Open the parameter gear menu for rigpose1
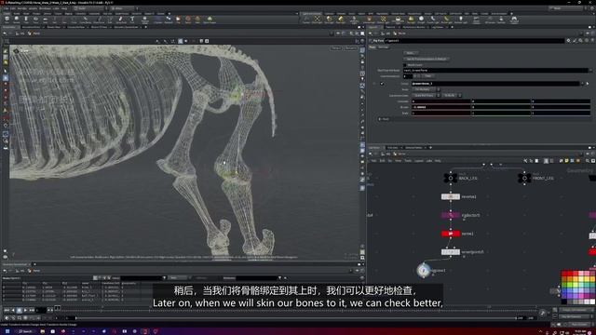Viewport: 596px width, 335px height. (569, 40)
